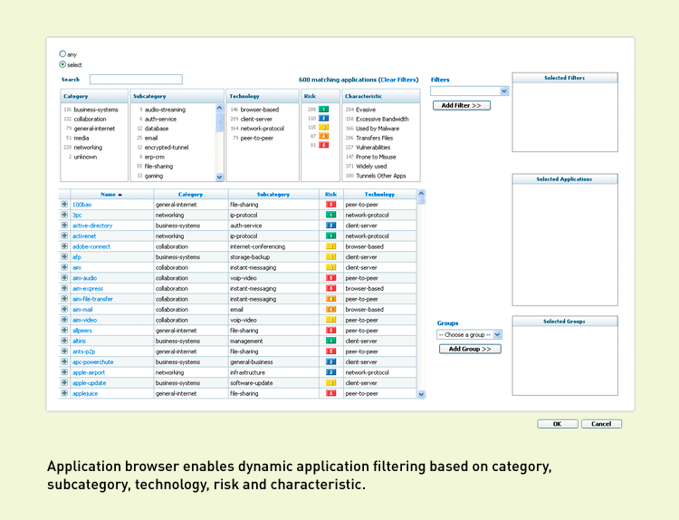
Task: Filter by Evasive characteristic
Action: tap(366, 110)
